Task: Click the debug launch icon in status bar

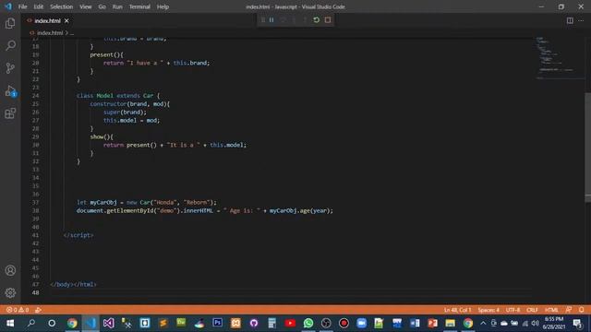Action: (38, 310)
